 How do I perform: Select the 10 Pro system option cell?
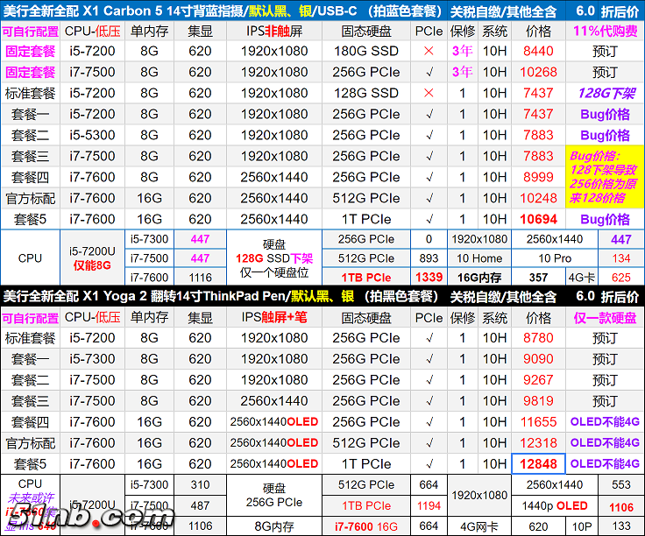click(x=555, y=258)
